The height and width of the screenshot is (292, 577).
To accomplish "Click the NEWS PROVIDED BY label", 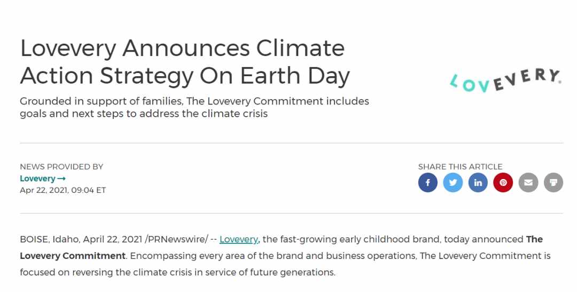I will click(x=61, y=167).
